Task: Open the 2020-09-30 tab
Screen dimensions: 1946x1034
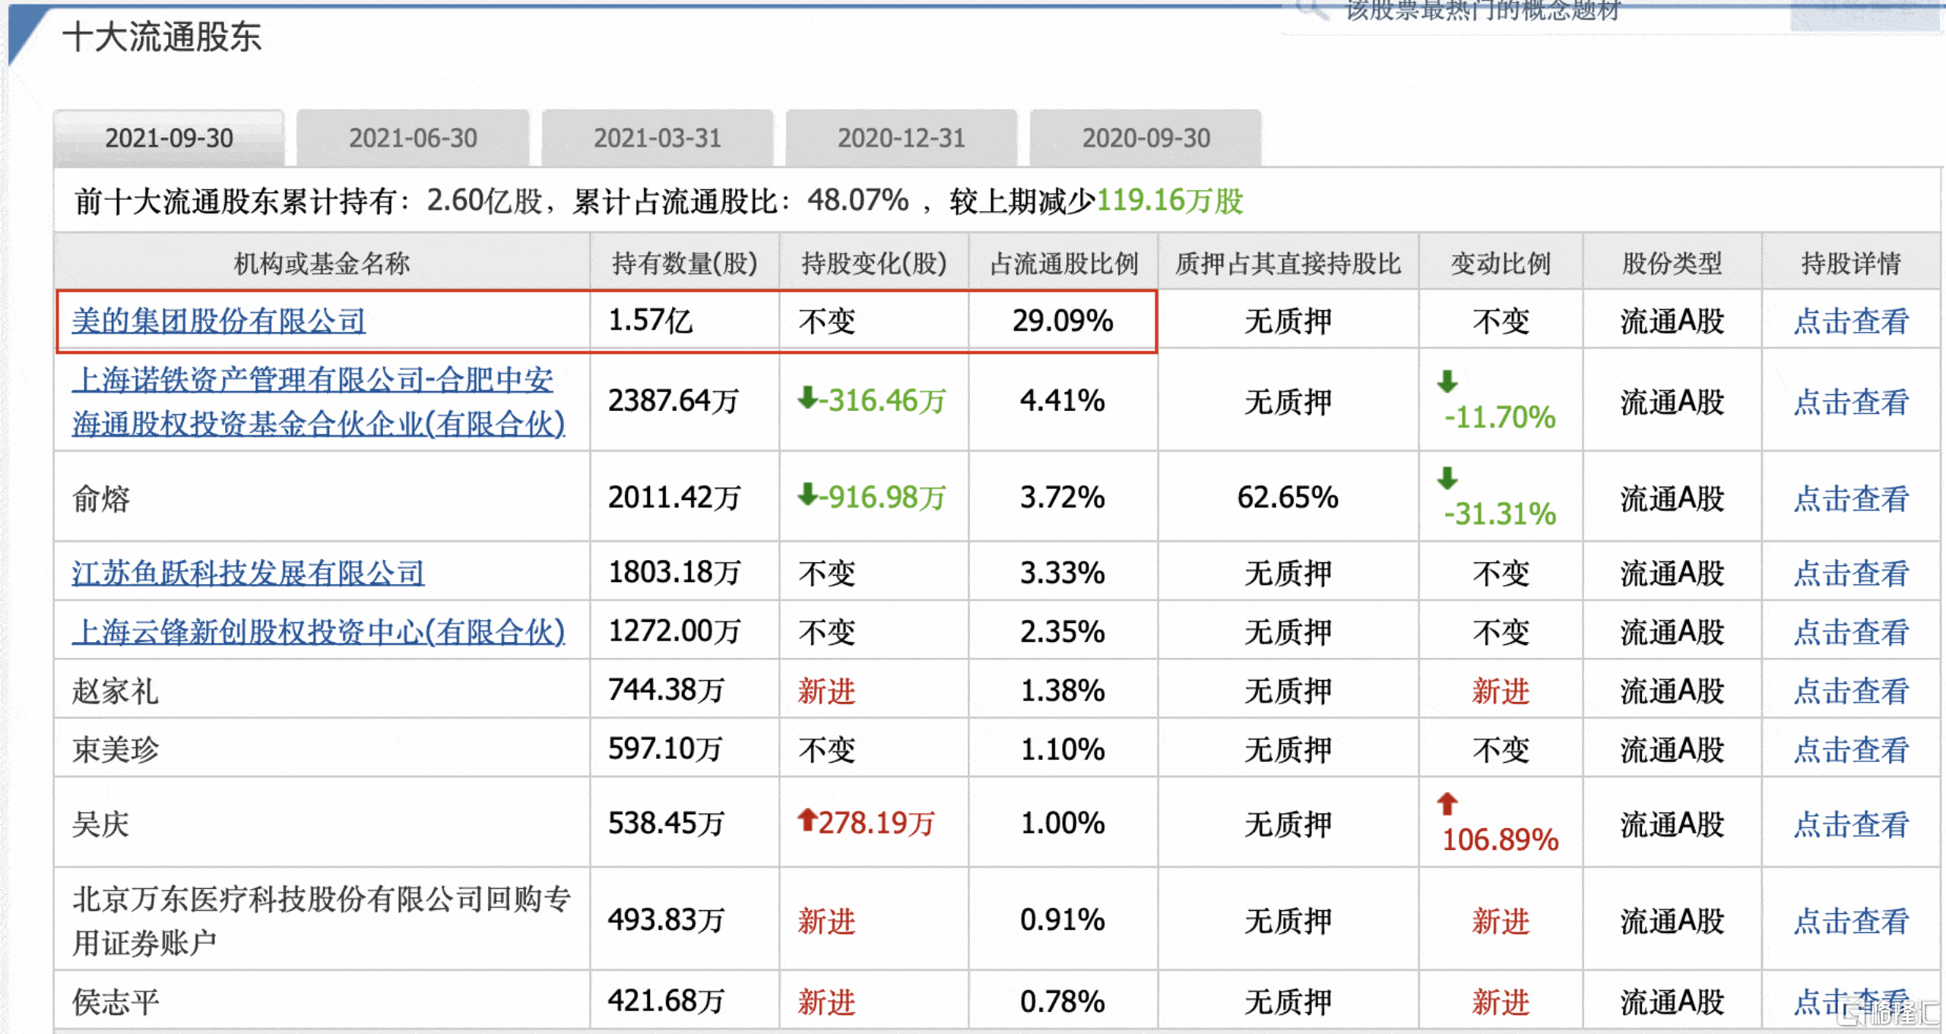Action: pos(1146,138)
